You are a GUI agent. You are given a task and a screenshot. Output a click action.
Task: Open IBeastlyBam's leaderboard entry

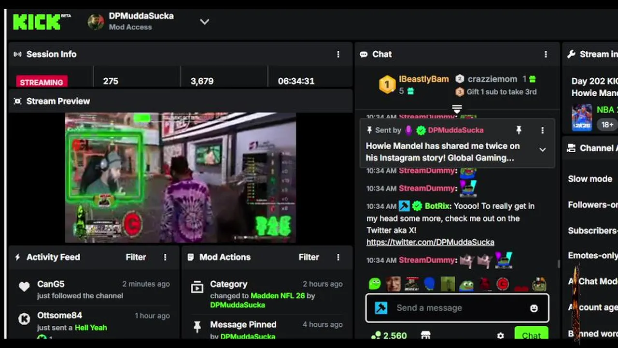click(x=423, y=79)
